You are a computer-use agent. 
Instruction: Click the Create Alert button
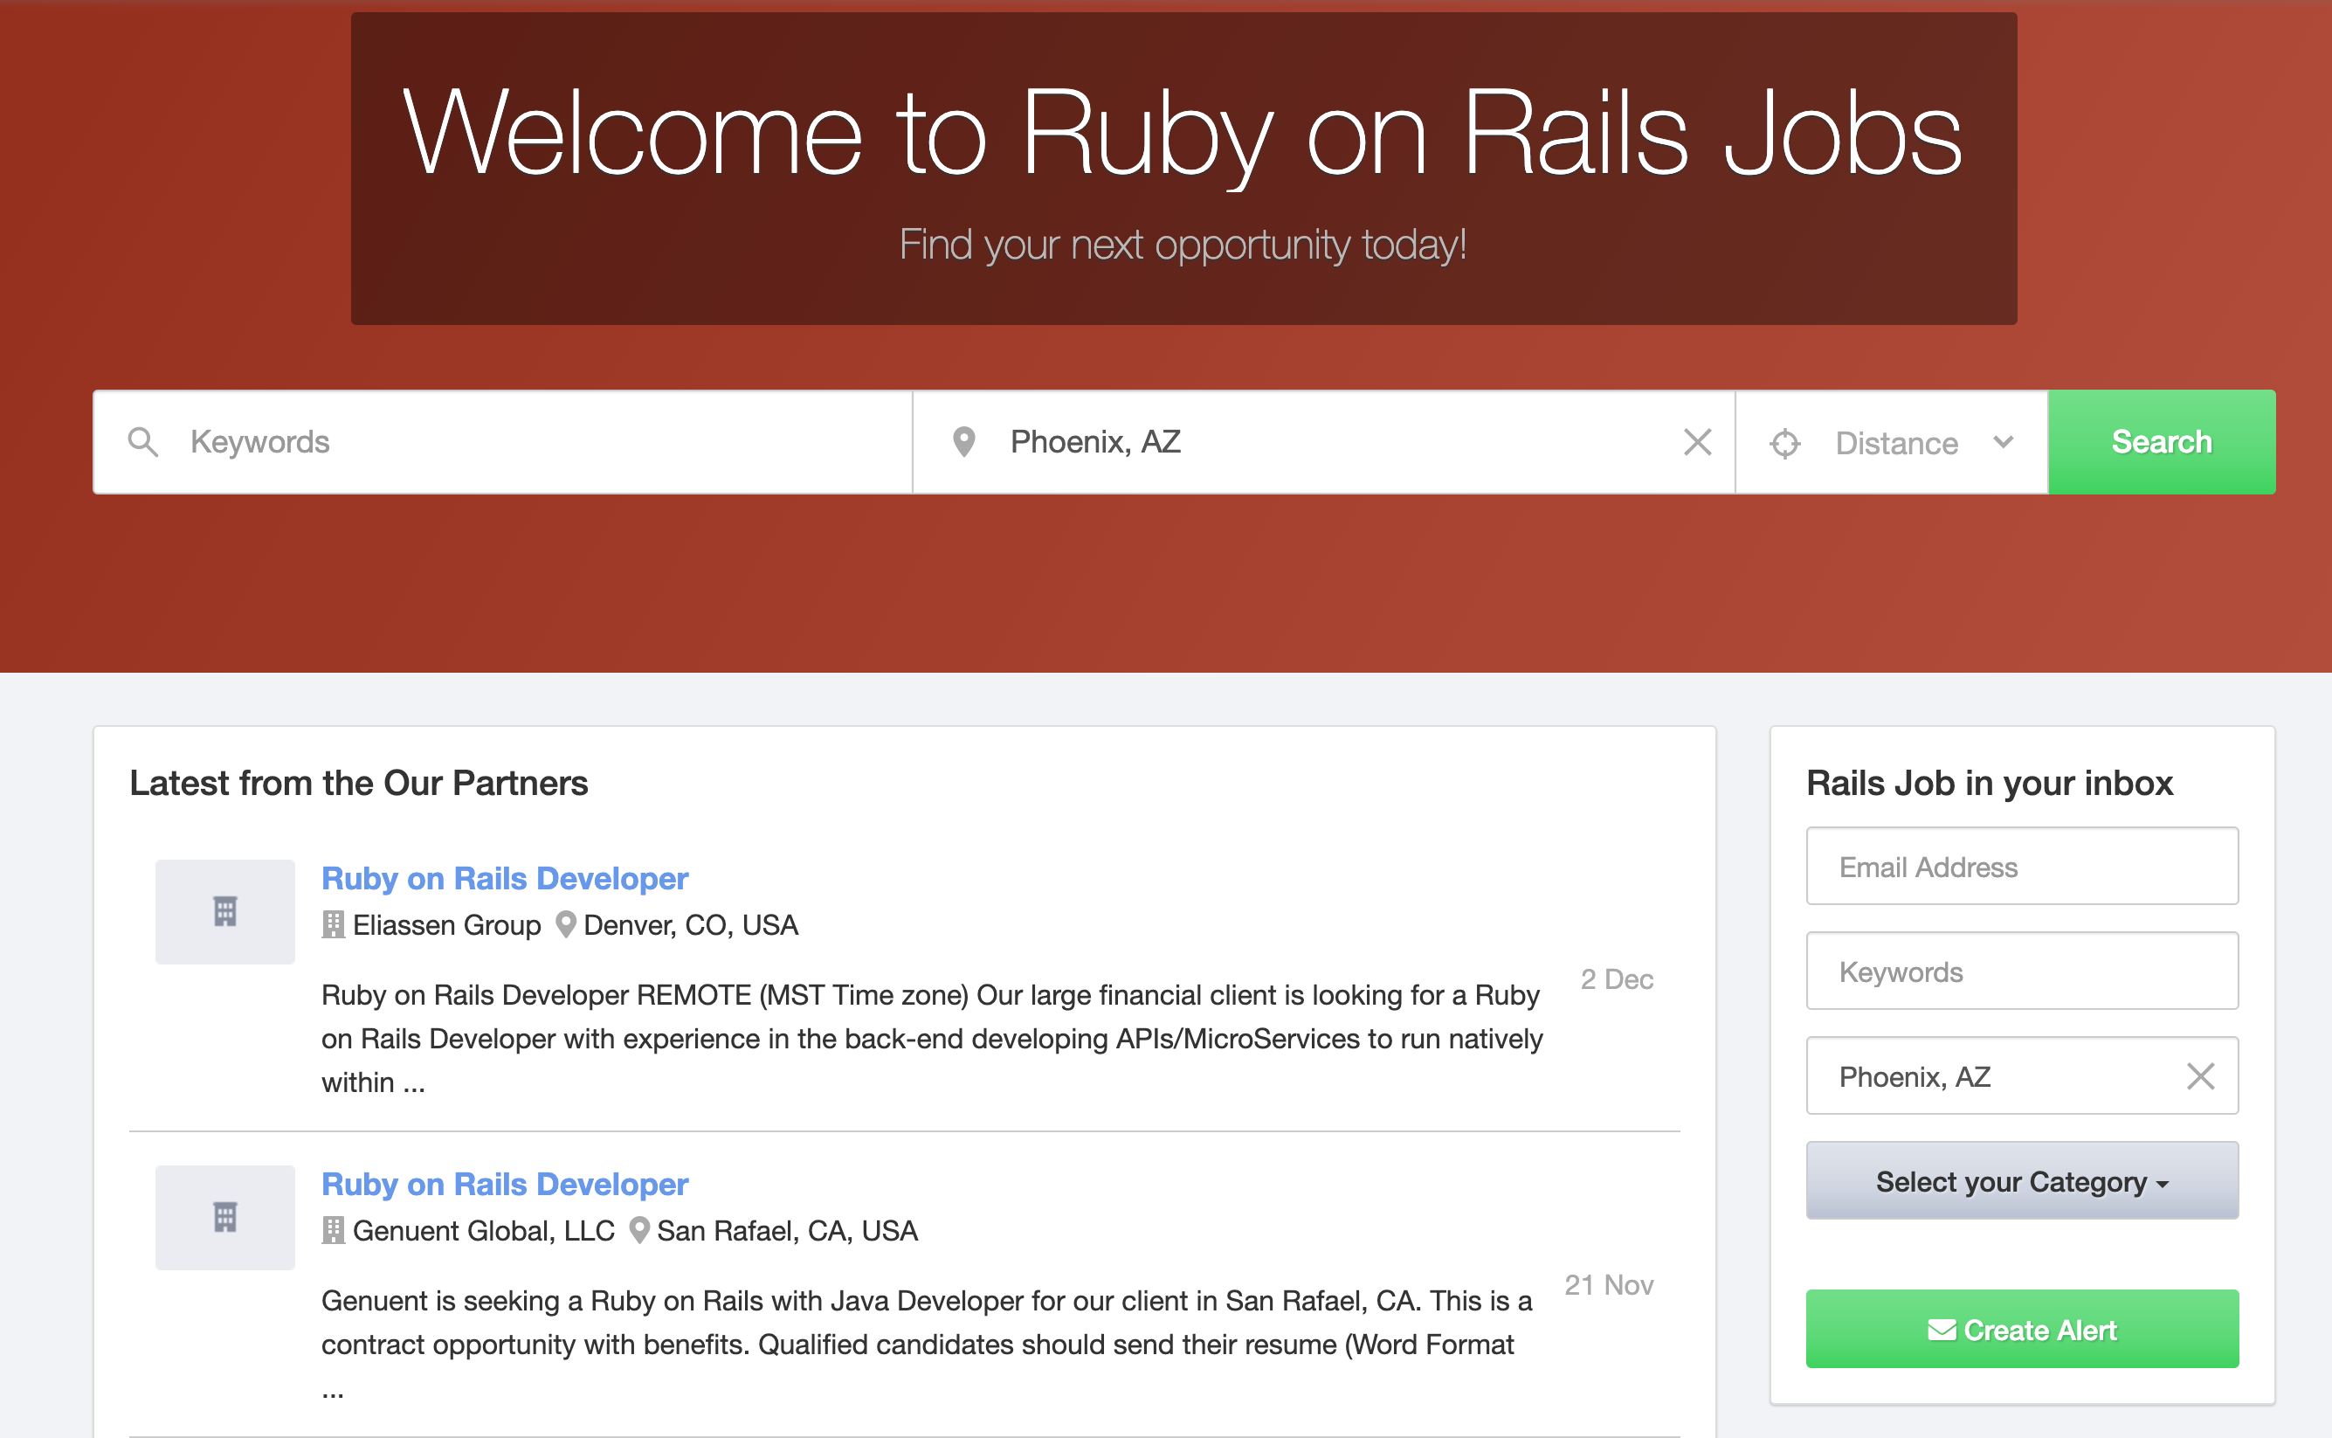2021,1330
